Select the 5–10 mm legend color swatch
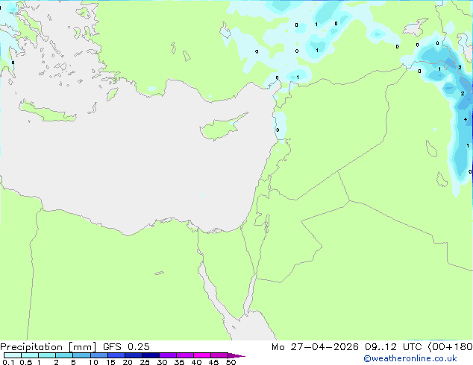 [x=81, y=355]
